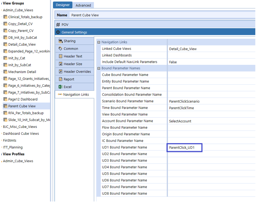Open Admin_Cube_Views under View Profiles
Image resolution: width=261 pixels, height=205 pixels.
(x=18, y=161)
